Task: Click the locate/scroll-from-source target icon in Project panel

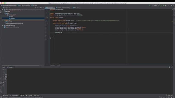Action: 36,8
